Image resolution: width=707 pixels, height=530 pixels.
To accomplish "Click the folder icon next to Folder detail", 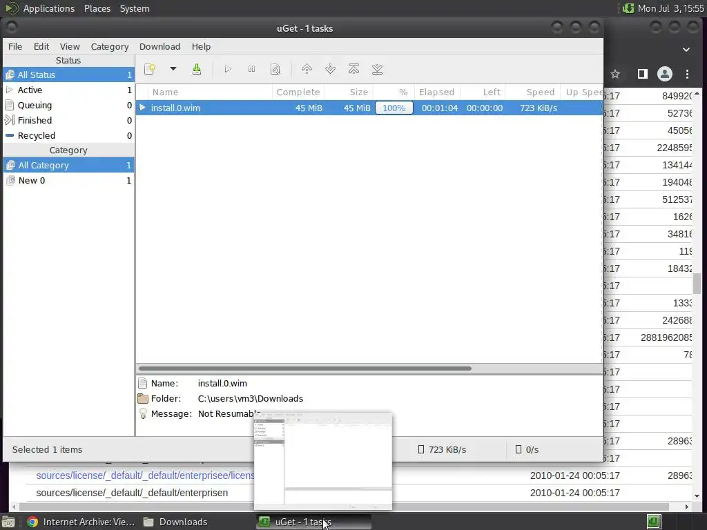I will 143,399.
